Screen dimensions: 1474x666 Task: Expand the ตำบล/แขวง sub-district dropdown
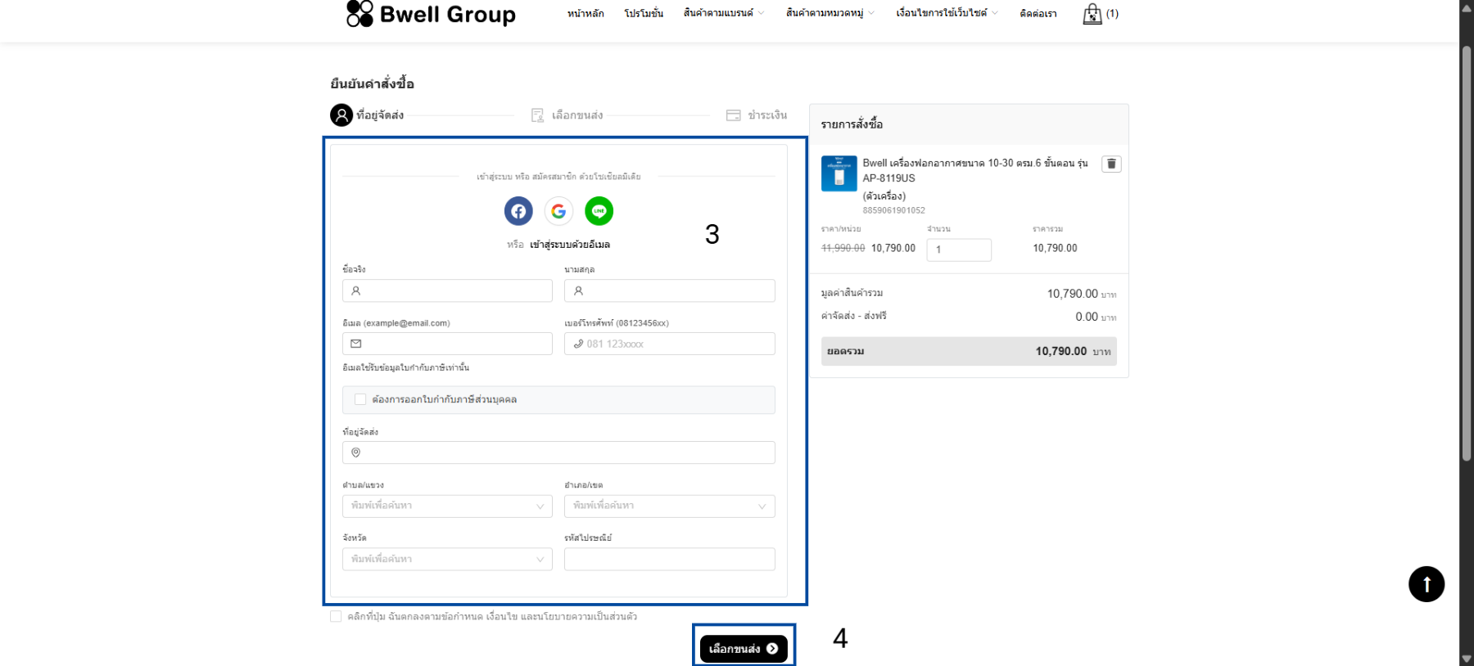(447, 506)
